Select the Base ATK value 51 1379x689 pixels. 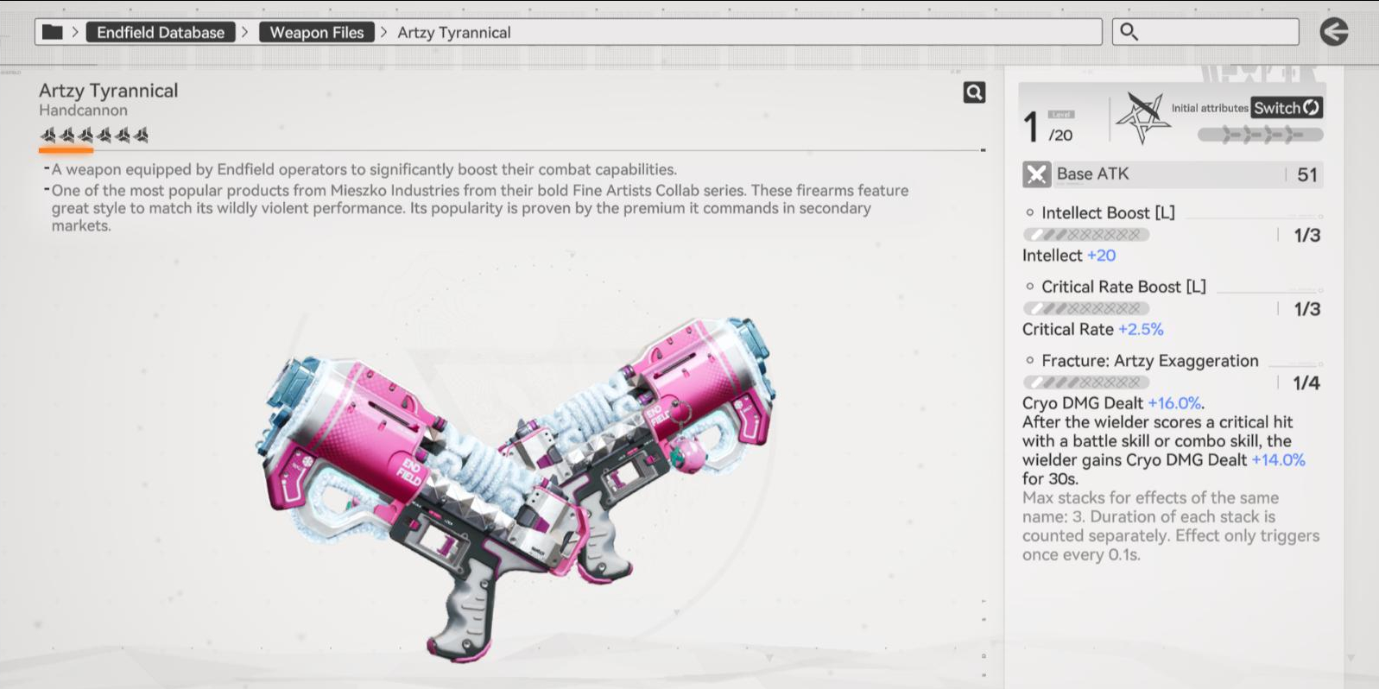pyautogui.click(x=1307, y=174)
